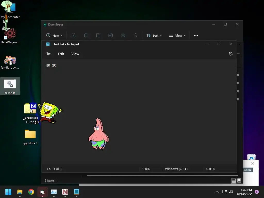Select the Spy Note 5 folder

point(30,137)
